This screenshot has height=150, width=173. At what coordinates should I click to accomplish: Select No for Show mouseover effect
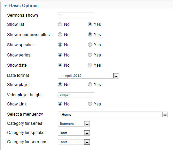[x=60, y=34]
